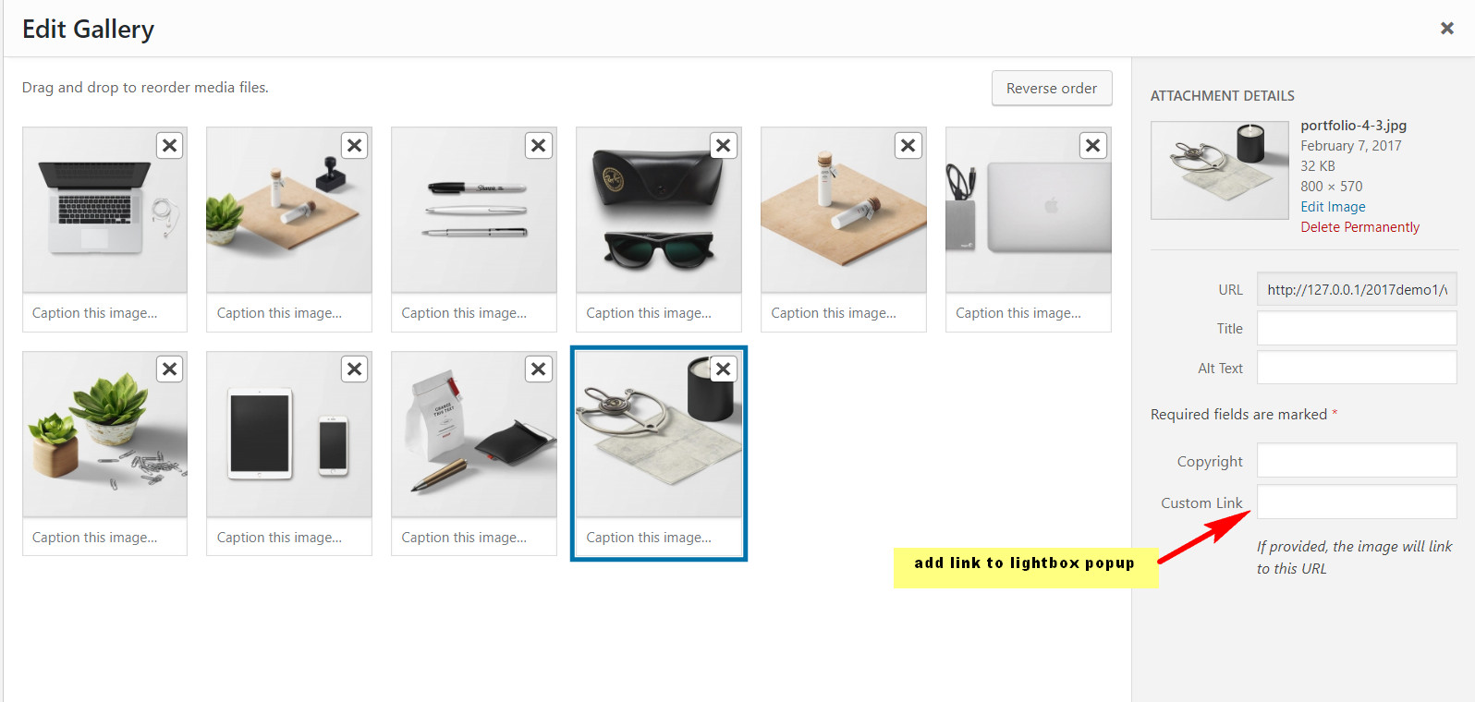Screen dimensions: 1475x702
Task: Remove the laptop image from gallery
Action: 169,145
